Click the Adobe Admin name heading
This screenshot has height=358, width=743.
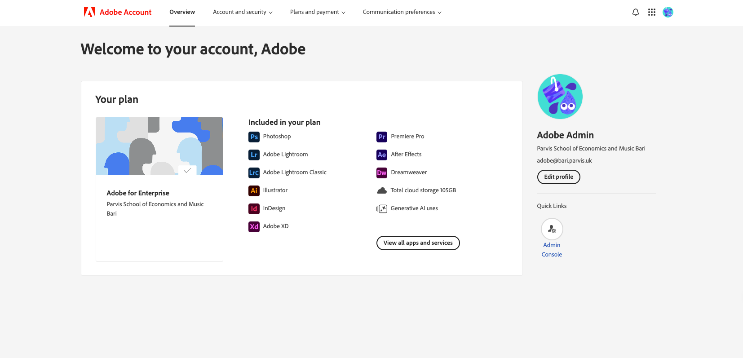pyautogui.click(x=565, y=135)
